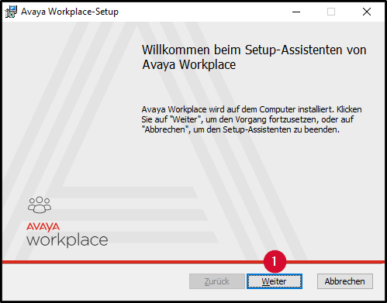387x303 pixels.
Task: Click the grey 'workplace' logo text
Action: click(x=67, y=240)
